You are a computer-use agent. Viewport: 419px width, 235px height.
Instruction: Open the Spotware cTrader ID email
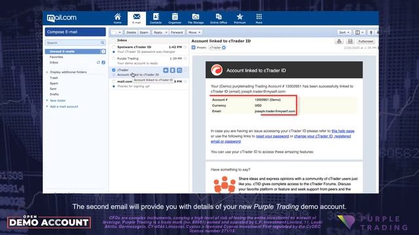149,50
